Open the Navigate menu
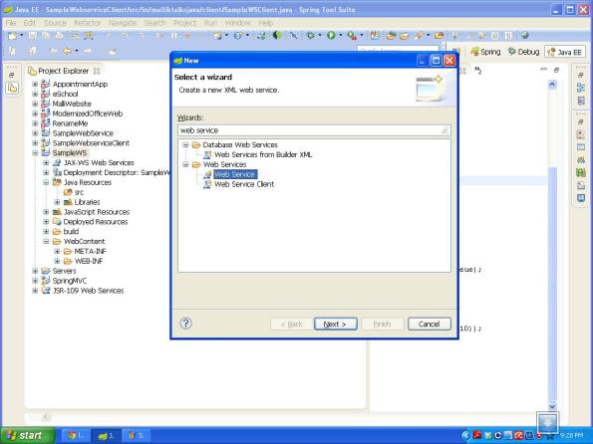The image size is (593, 444). coord(123,23)
